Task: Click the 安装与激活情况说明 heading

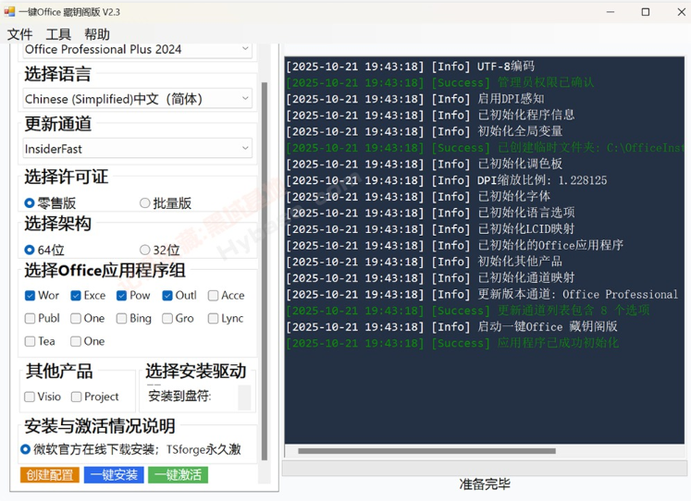Action: point(100,426)
